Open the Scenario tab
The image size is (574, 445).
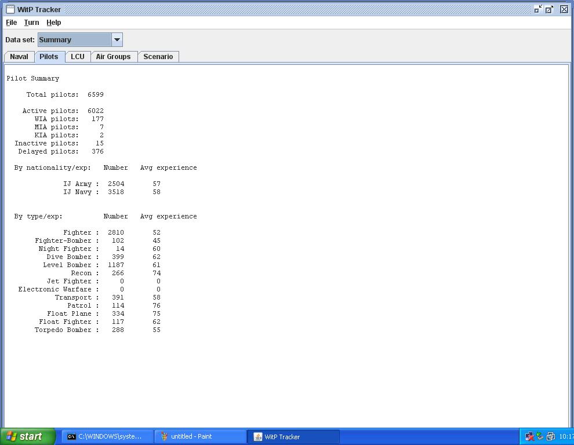tap(158, 57)
